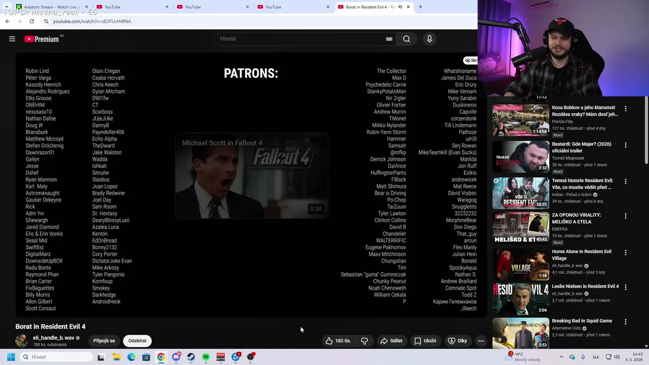Open Home Alone in Resident Evil Village title
This screenshot has width=649, height=365.
pos(582,255)
